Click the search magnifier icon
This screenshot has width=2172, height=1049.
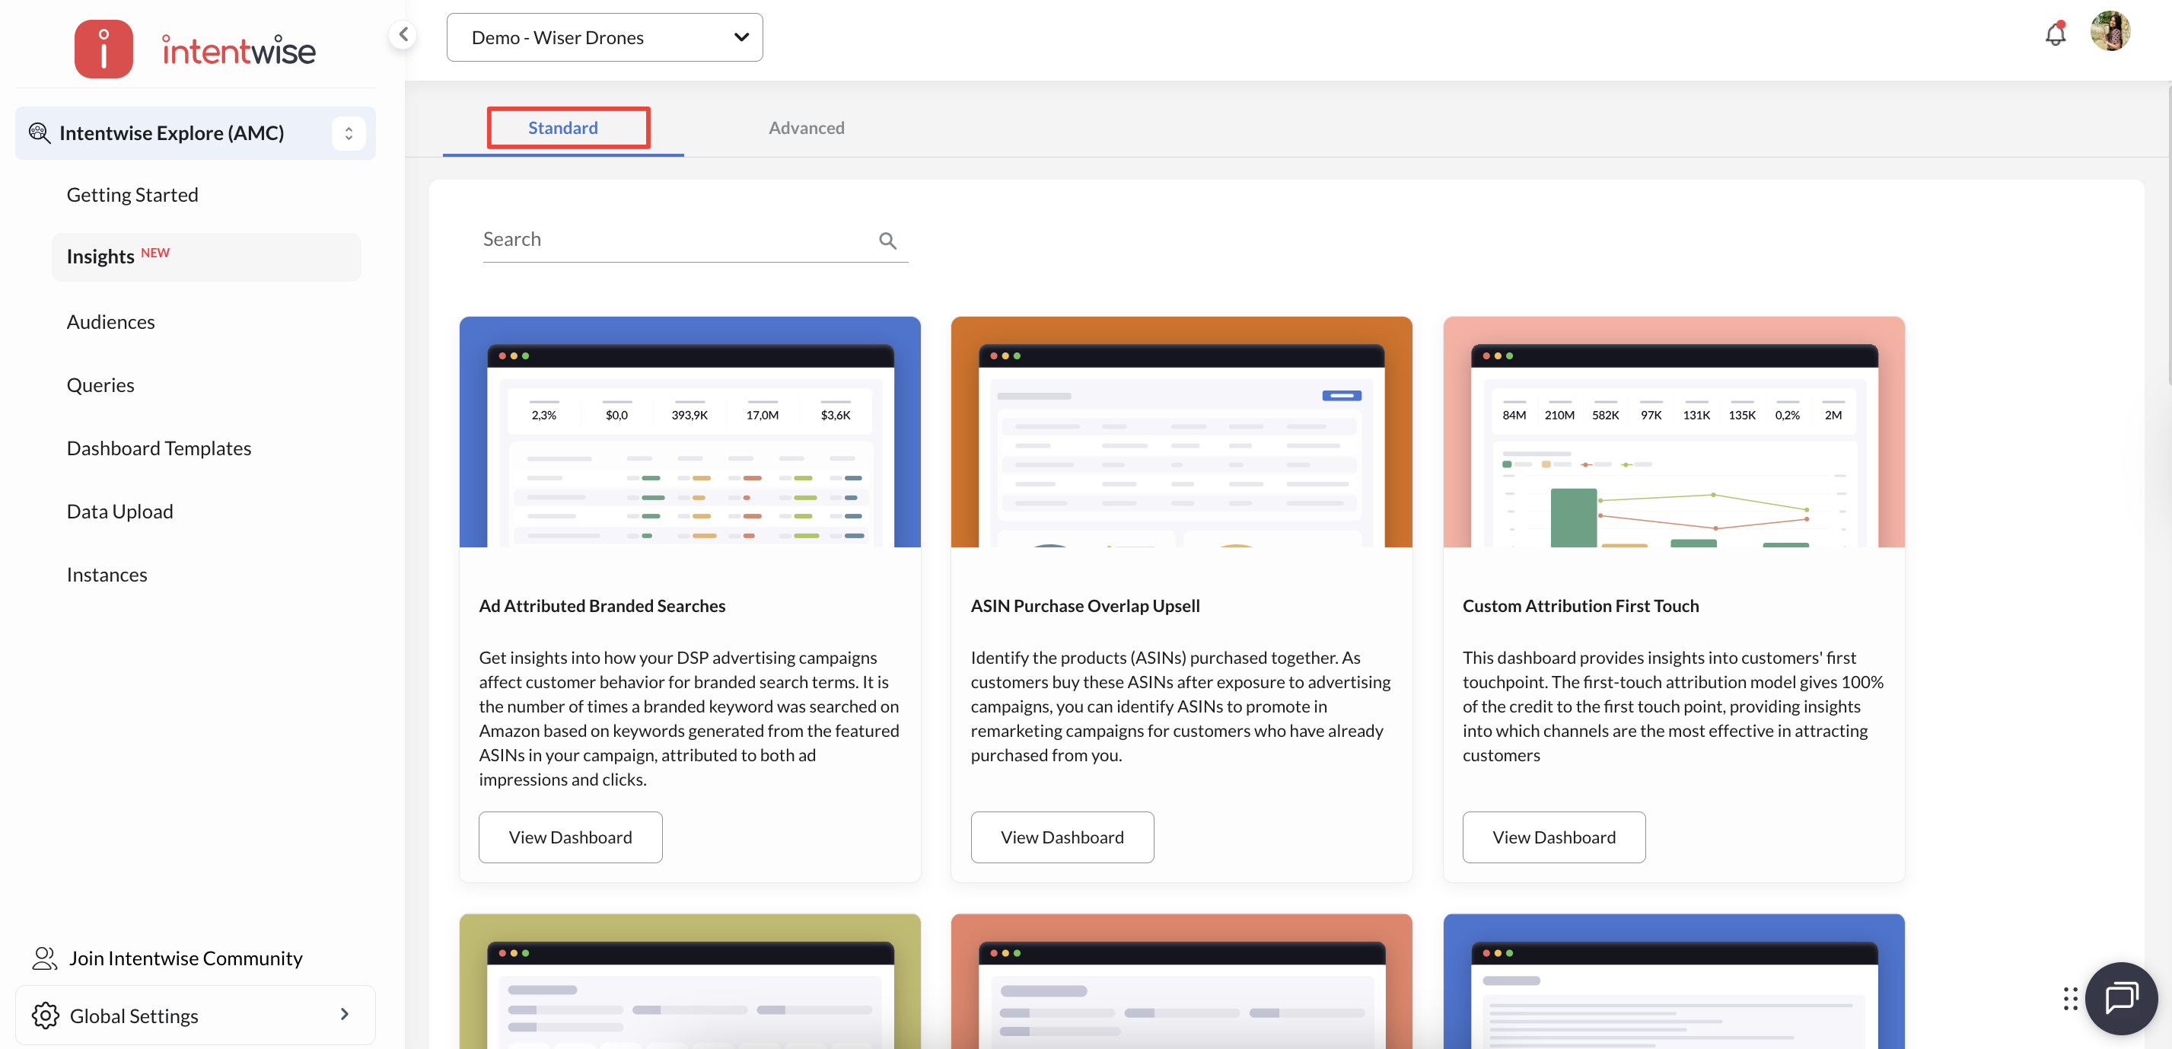[887, 241]
